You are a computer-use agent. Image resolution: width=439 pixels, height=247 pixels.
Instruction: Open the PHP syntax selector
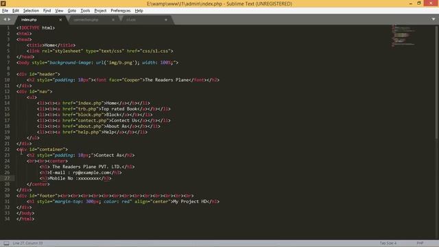coord(420,243)
